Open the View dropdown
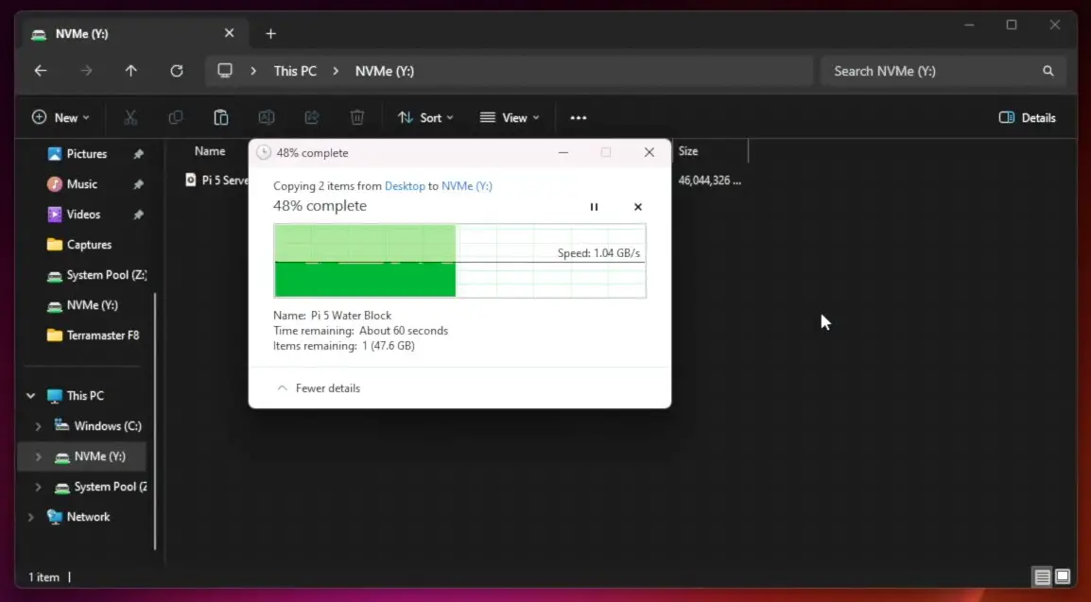This screenshot has height=602, width=1091. point(510,118)
